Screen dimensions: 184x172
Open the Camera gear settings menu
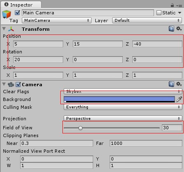click(179, 84)
